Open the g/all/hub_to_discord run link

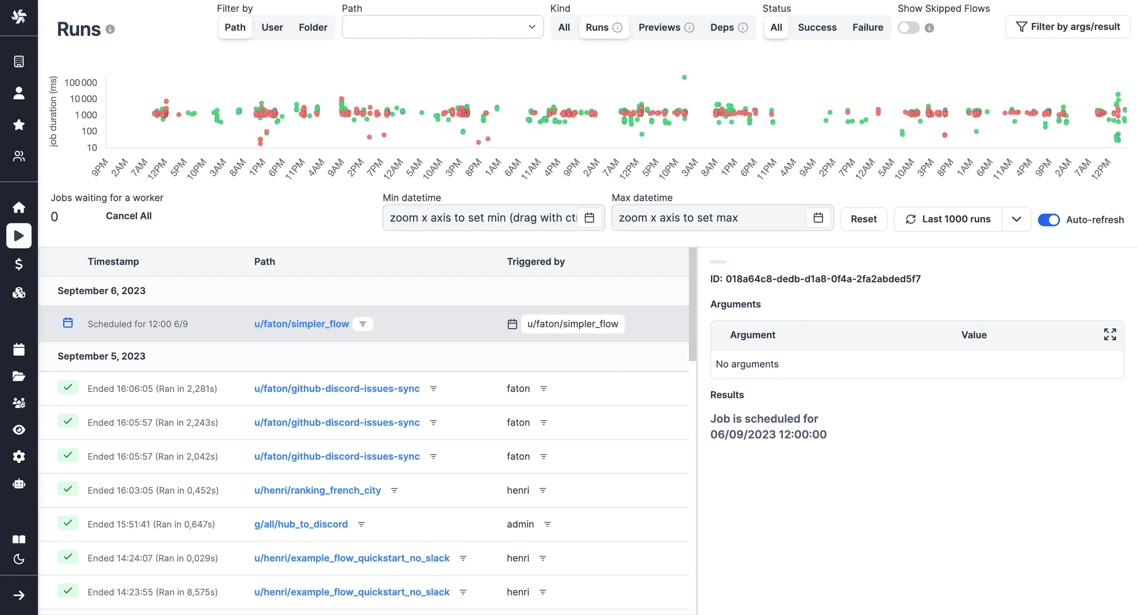[301, 524]
